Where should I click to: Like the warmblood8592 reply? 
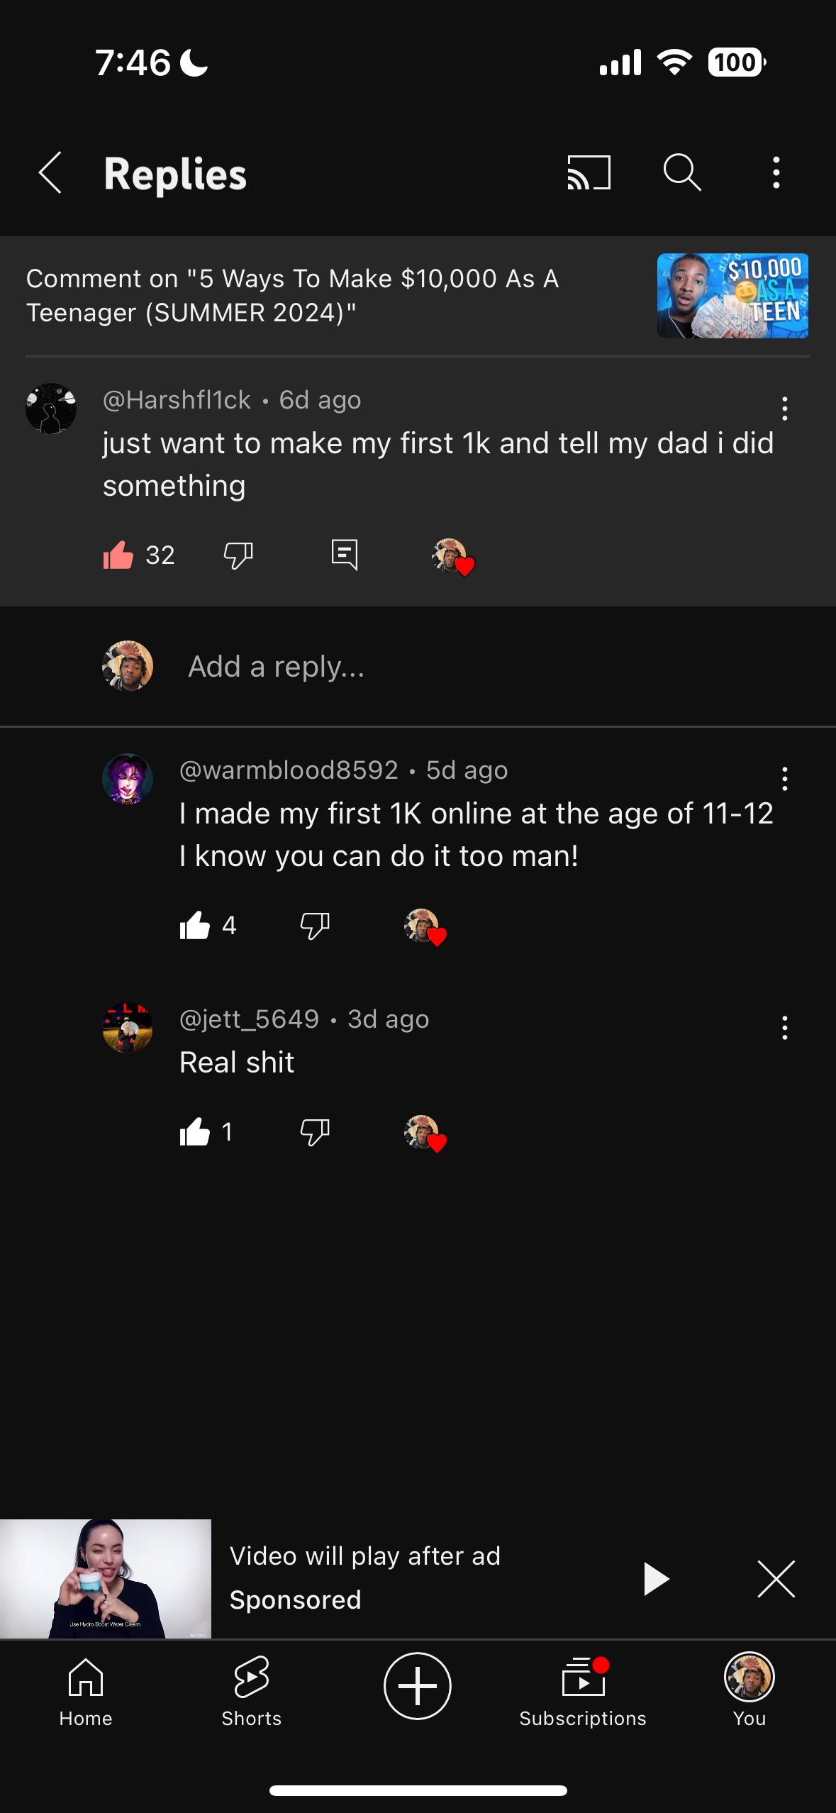195,925
